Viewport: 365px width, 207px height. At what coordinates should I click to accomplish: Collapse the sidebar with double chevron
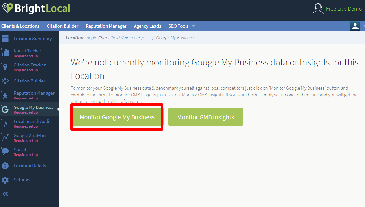click(x=5, y=194)
